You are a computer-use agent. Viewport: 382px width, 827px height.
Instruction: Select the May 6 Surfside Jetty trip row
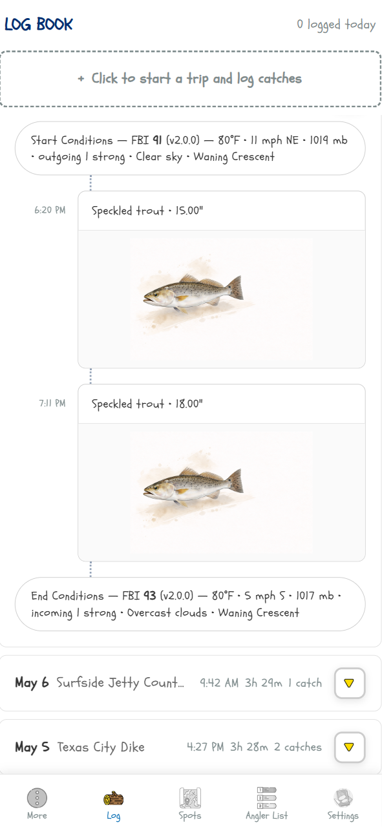[191, 683]
